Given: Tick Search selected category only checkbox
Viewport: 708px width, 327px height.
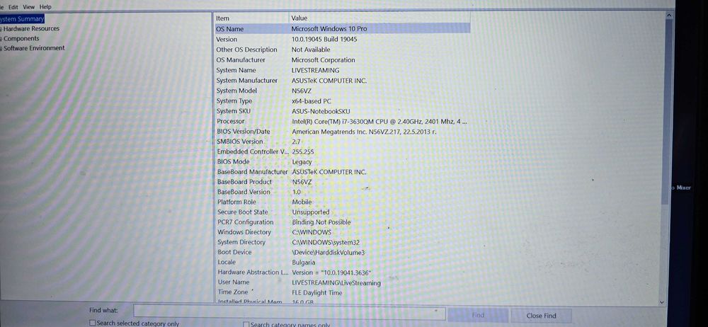Looking at the screenshot, I should [x=93, y=323].
